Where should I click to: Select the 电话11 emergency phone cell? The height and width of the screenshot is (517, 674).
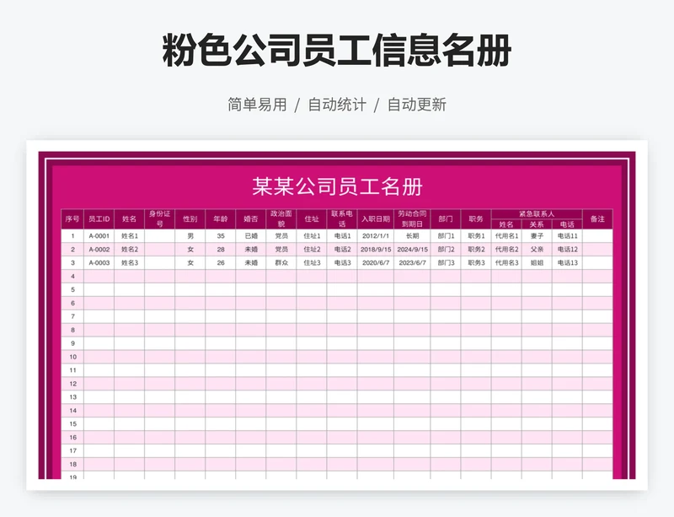click(567, 236)
